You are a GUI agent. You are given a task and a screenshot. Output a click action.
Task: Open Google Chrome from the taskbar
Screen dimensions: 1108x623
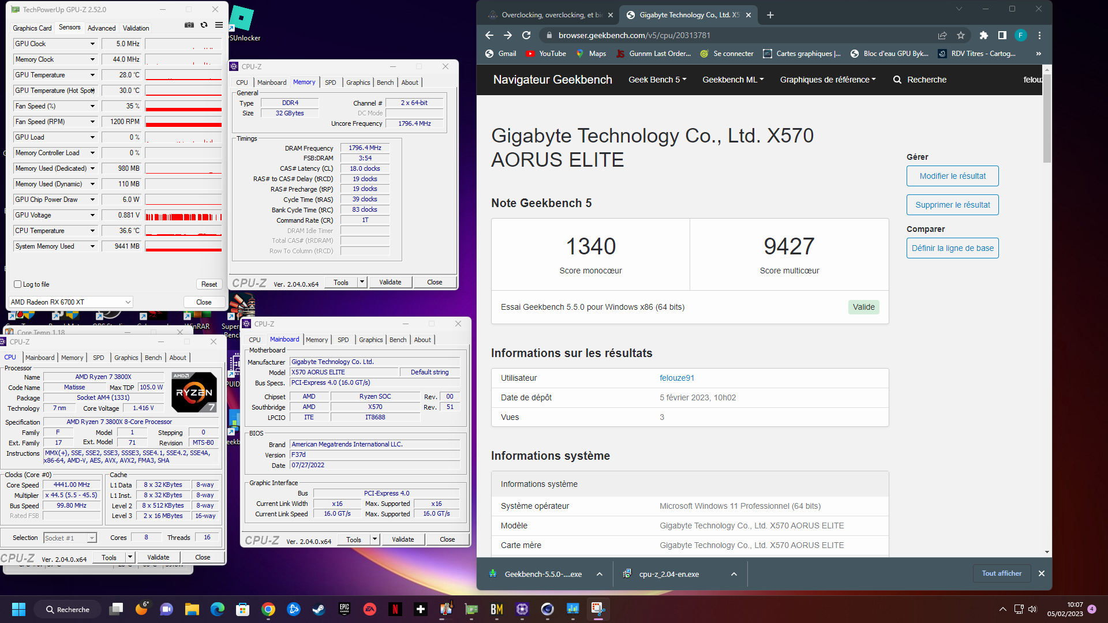point(268,609)
